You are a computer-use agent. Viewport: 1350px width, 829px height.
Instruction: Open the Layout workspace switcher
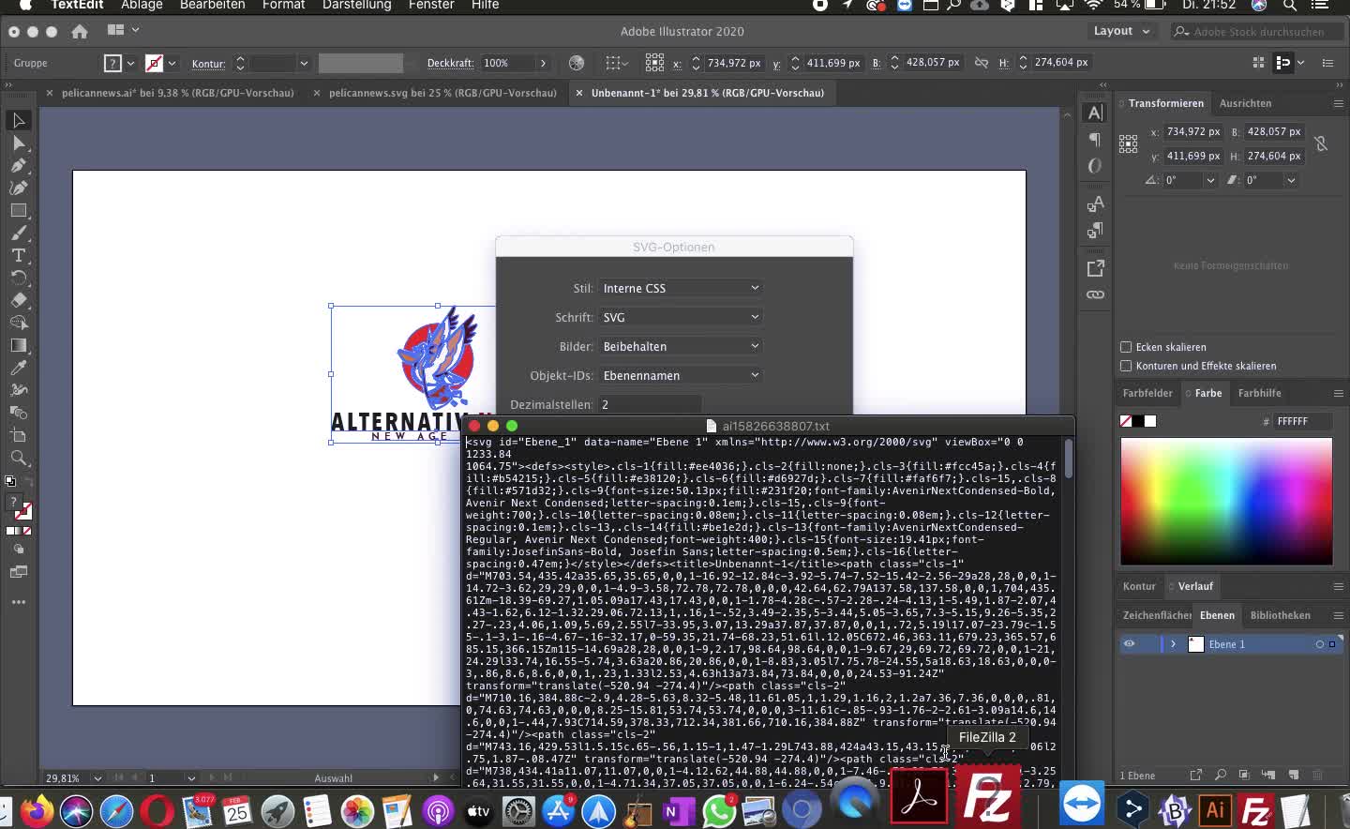tap(1121, 31)
